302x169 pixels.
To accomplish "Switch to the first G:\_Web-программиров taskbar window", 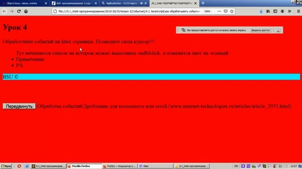I will (x=48, y=166).
